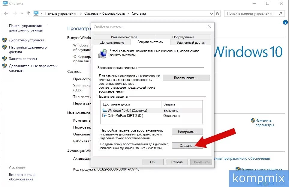Go up one level arrow

click(x=29, y=13)
